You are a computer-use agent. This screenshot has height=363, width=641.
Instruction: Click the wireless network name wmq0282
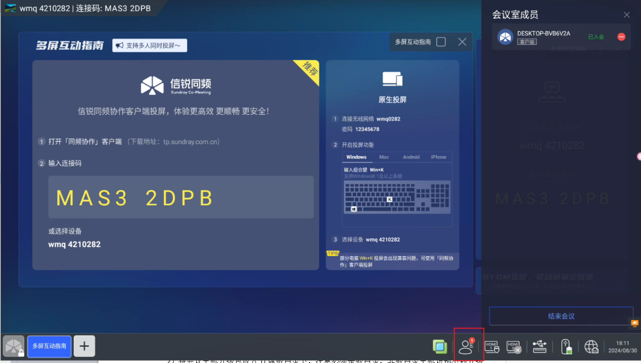(388, 119)
